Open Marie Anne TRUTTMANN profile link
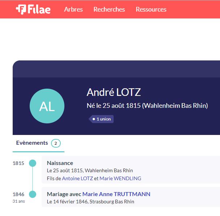Viewport: 220px width, 216px height. 116,194
